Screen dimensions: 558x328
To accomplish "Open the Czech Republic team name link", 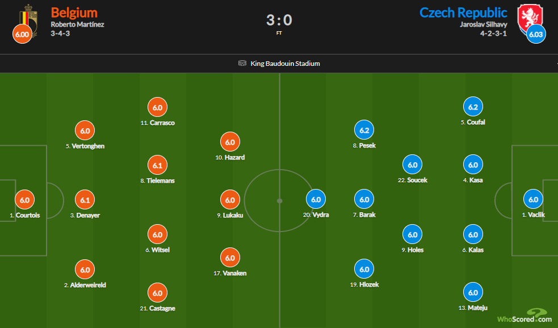I will click(463, 12).
